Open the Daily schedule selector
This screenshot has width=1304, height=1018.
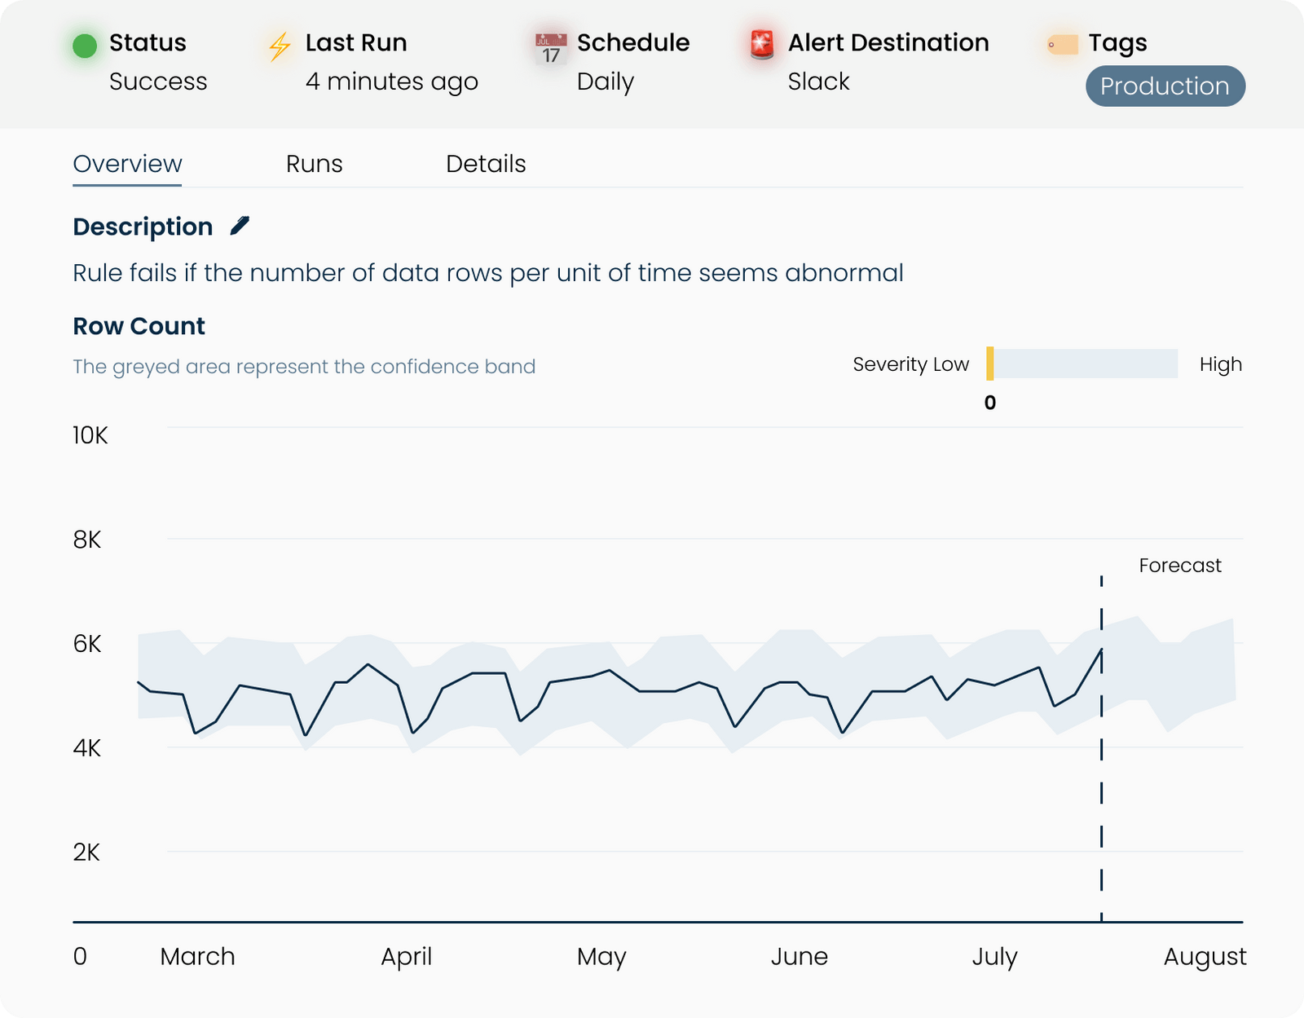[605, 82]
